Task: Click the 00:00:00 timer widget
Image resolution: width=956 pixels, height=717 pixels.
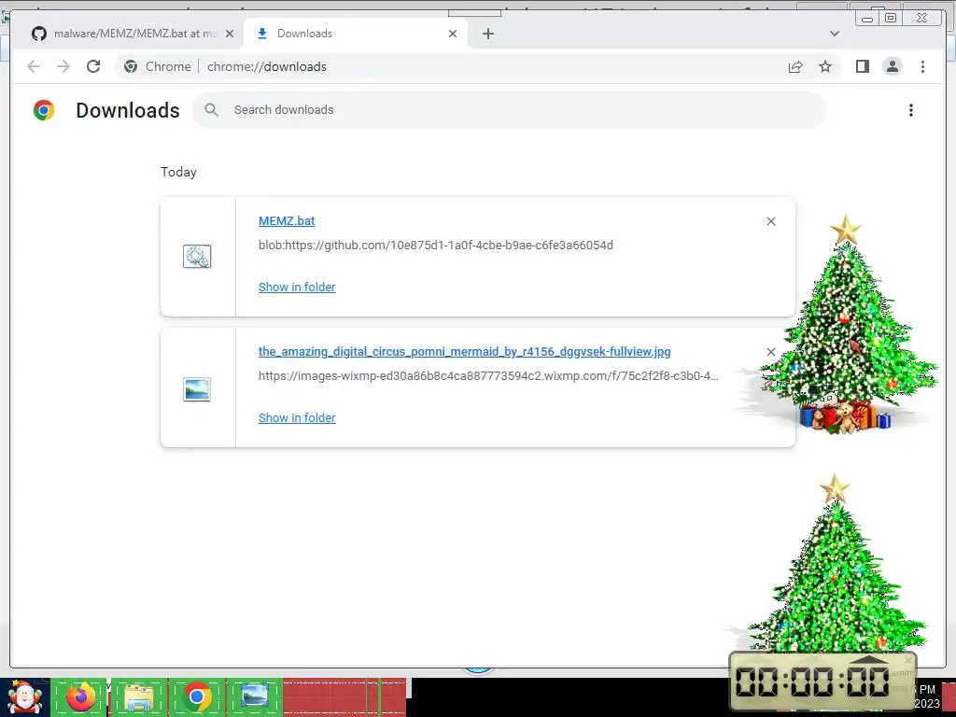Action: coord(823,682)
